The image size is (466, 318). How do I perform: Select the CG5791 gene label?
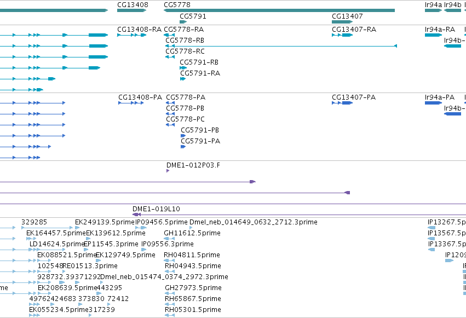193,16
